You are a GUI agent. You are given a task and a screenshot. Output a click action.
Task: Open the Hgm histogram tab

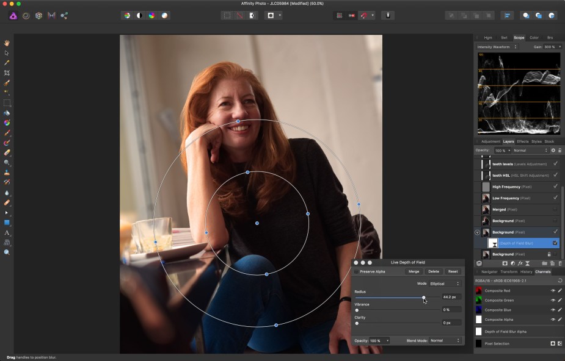click(488, 37)
